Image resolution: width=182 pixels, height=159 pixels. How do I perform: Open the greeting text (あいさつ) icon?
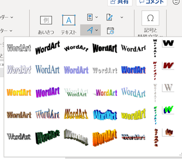(x=46, y=21)
